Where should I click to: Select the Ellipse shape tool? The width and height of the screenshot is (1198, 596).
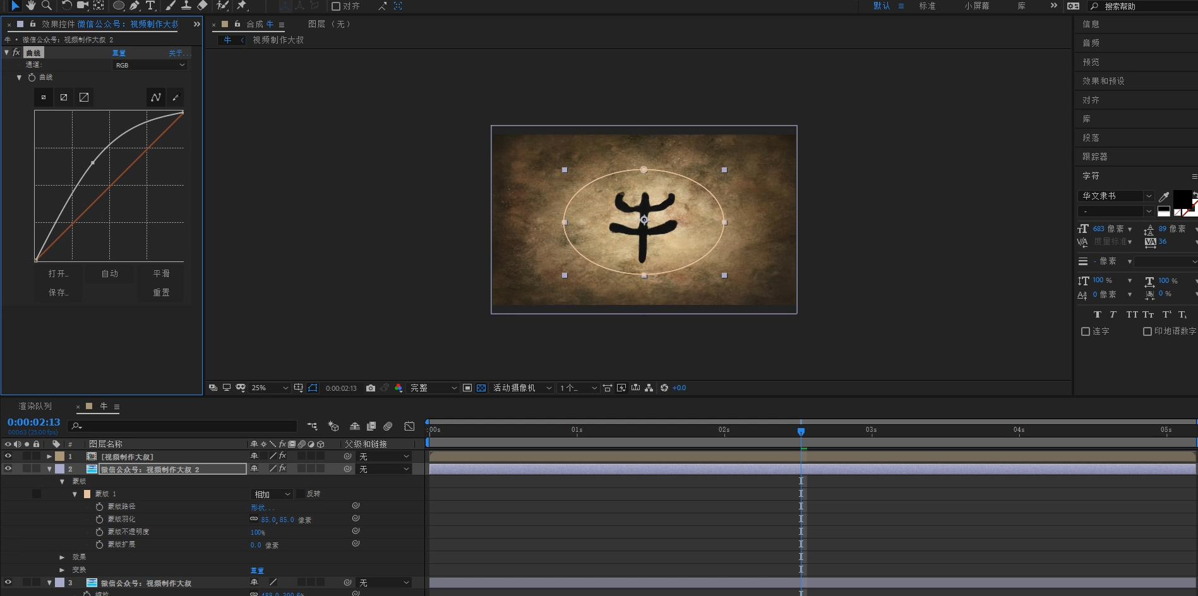tap(118, 6)
